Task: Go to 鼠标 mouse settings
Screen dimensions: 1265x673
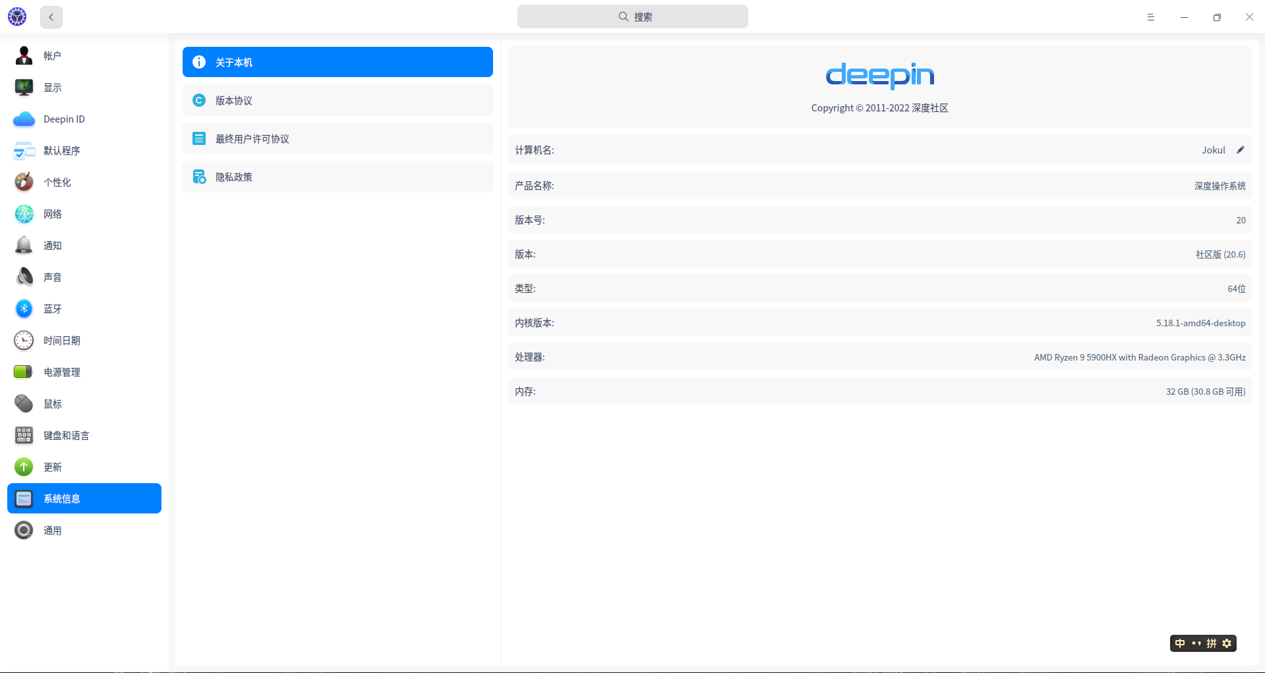Action: pyautogui.click(x=84, y=403)
